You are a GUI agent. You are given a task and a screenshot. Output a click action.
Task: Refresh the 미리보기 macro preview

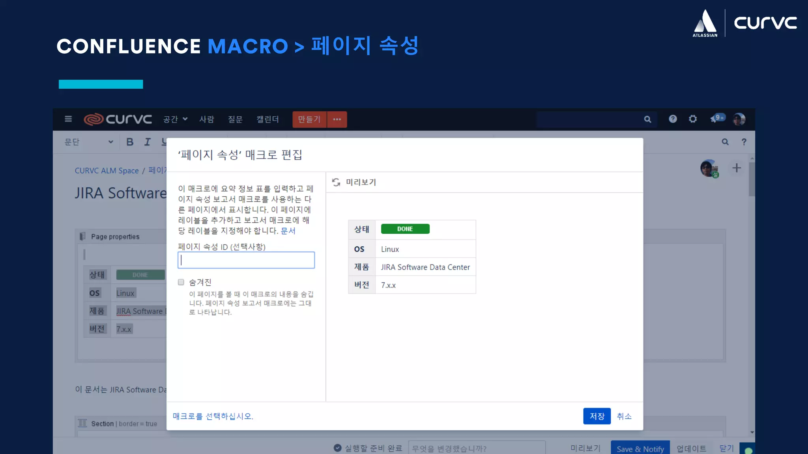(336, 182)
